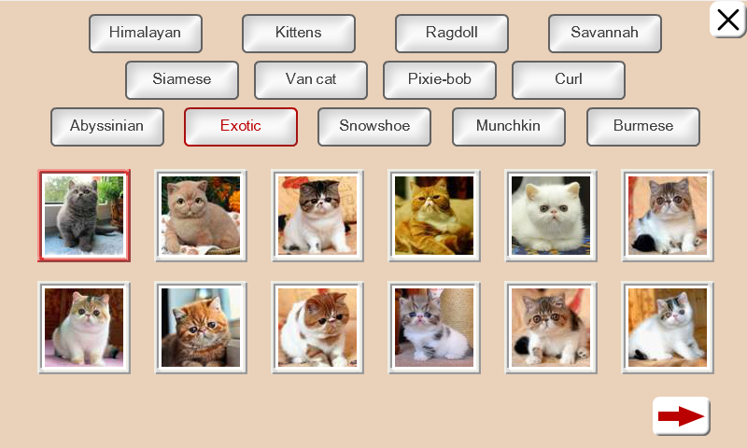Click the red next-page arrow
The image size is (747, 448).
pyautogui.click(x=681, y=415)
